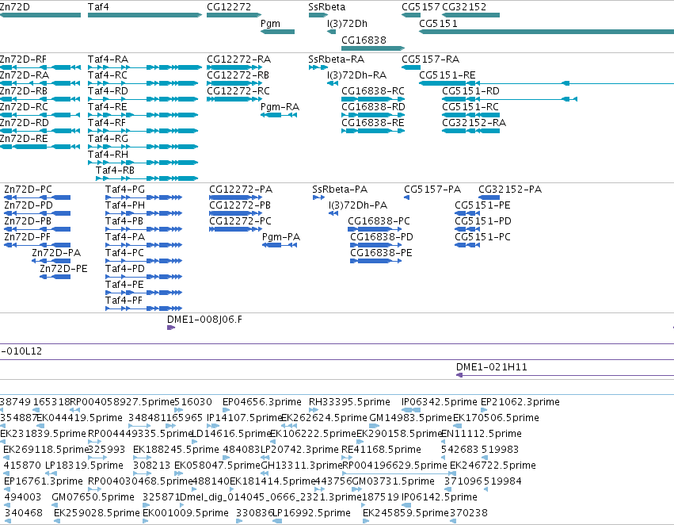
Task: Click protein CG5151-PC label
Action: coord(482,237)
